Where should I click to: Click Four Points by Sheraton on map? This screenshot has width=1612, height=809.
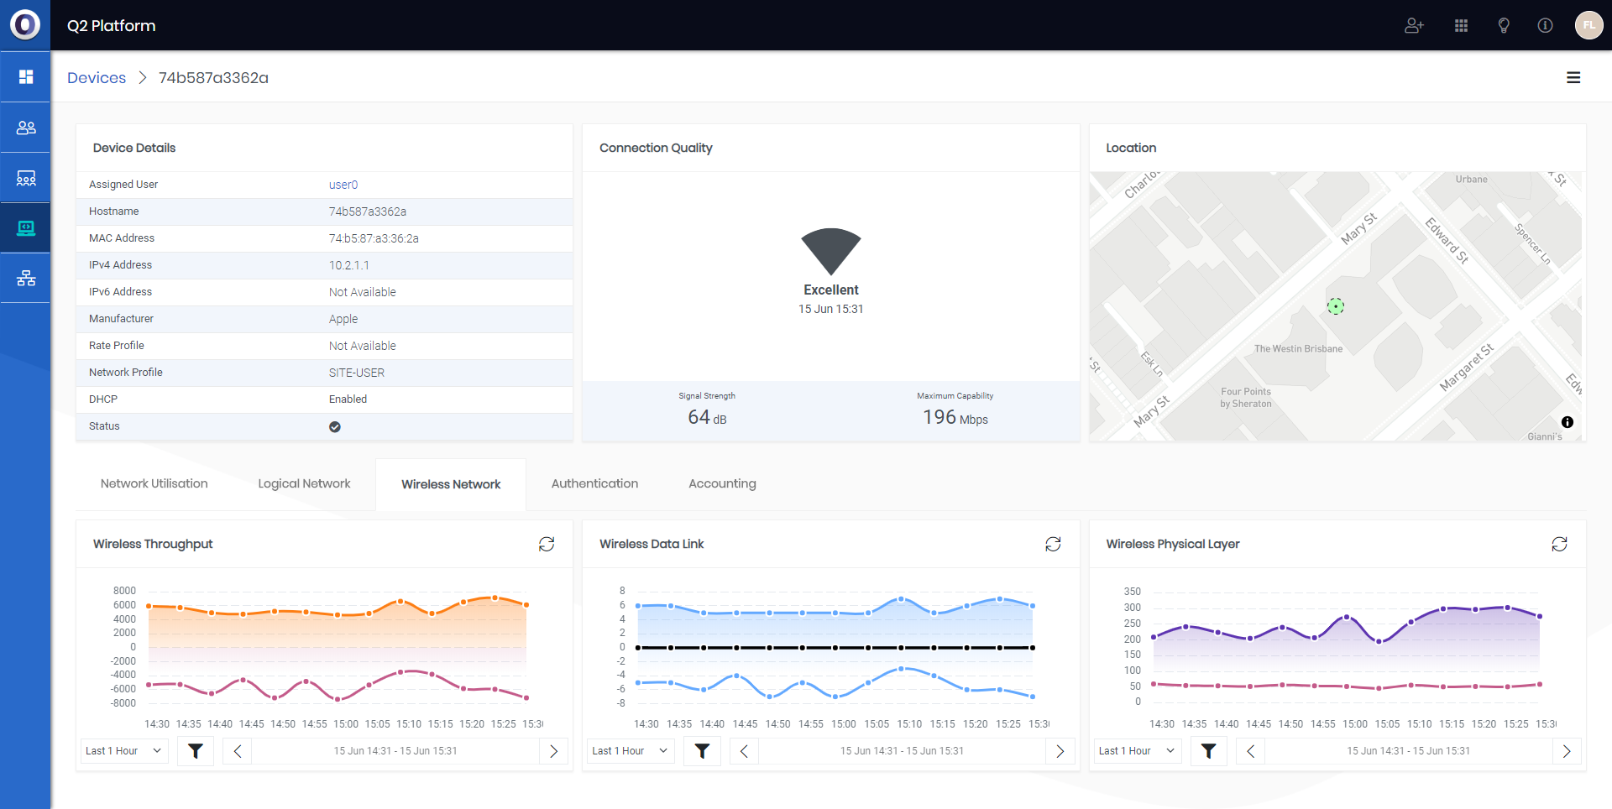[x=1246, y=398]
